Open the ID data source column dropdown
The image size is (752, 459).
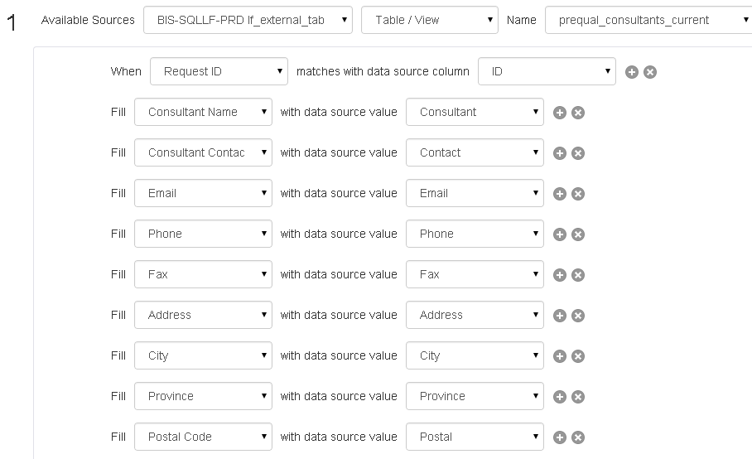(x=547, y=71)
